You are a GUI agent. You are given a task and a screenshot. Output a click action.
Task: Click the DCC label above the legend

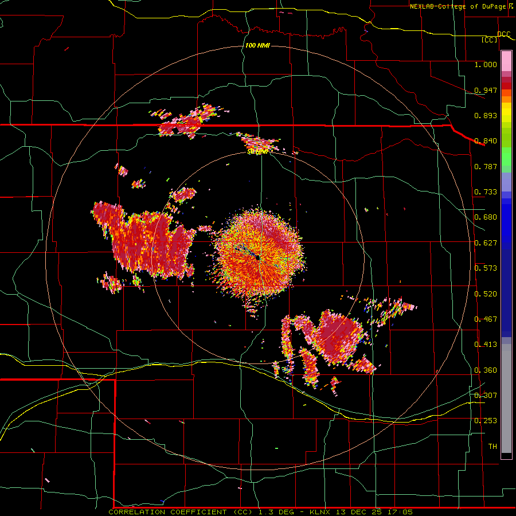pyautogui.click(x=503, y=34)
